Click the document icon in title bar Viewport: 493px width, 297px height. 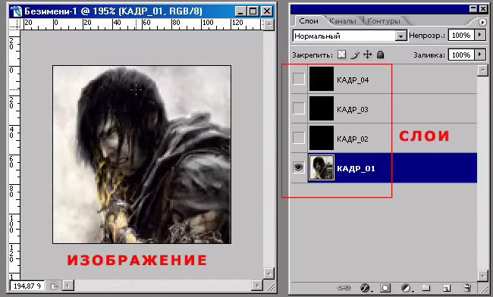coord(16,11)
